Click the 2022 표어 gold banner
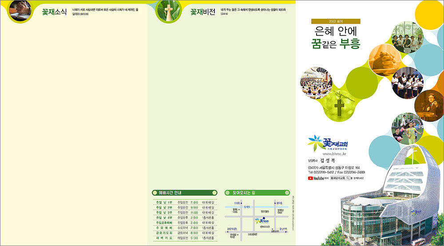Screen dimensions: 444x246 point(336,21)
